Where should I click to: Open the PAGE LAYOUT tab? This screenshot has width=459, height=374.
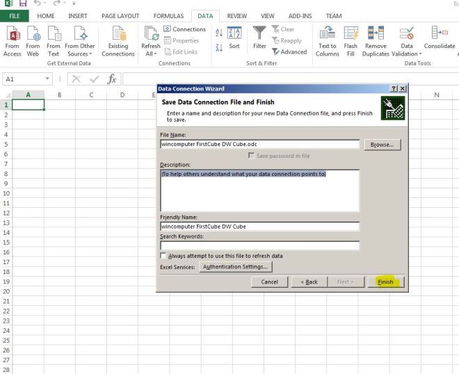tap(120, 15)
